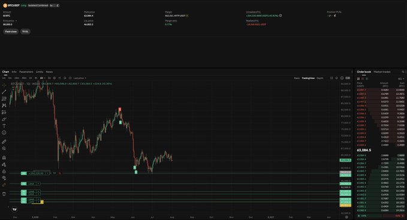
Task: Select the ruler measure tool
Action: pyautogui.click(x=4, y=142)
